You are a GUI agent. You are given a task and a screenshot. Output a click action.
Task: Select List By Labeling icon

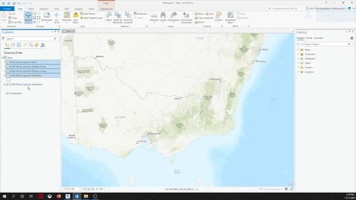tap(37, 45)
